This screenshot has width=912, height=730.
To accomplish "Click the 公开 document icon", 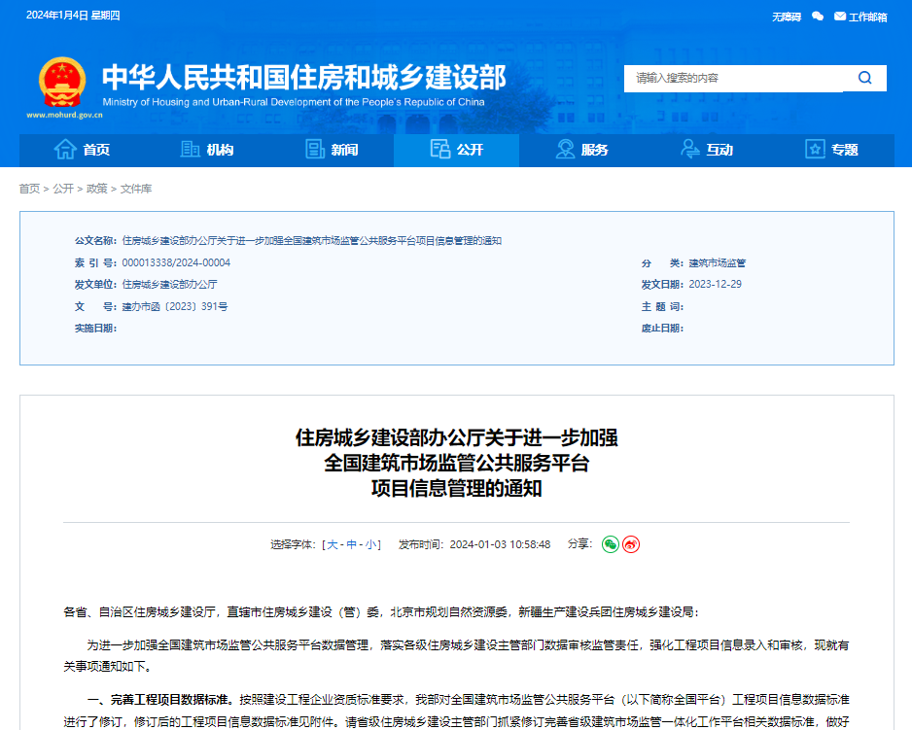I will point(440,149).
